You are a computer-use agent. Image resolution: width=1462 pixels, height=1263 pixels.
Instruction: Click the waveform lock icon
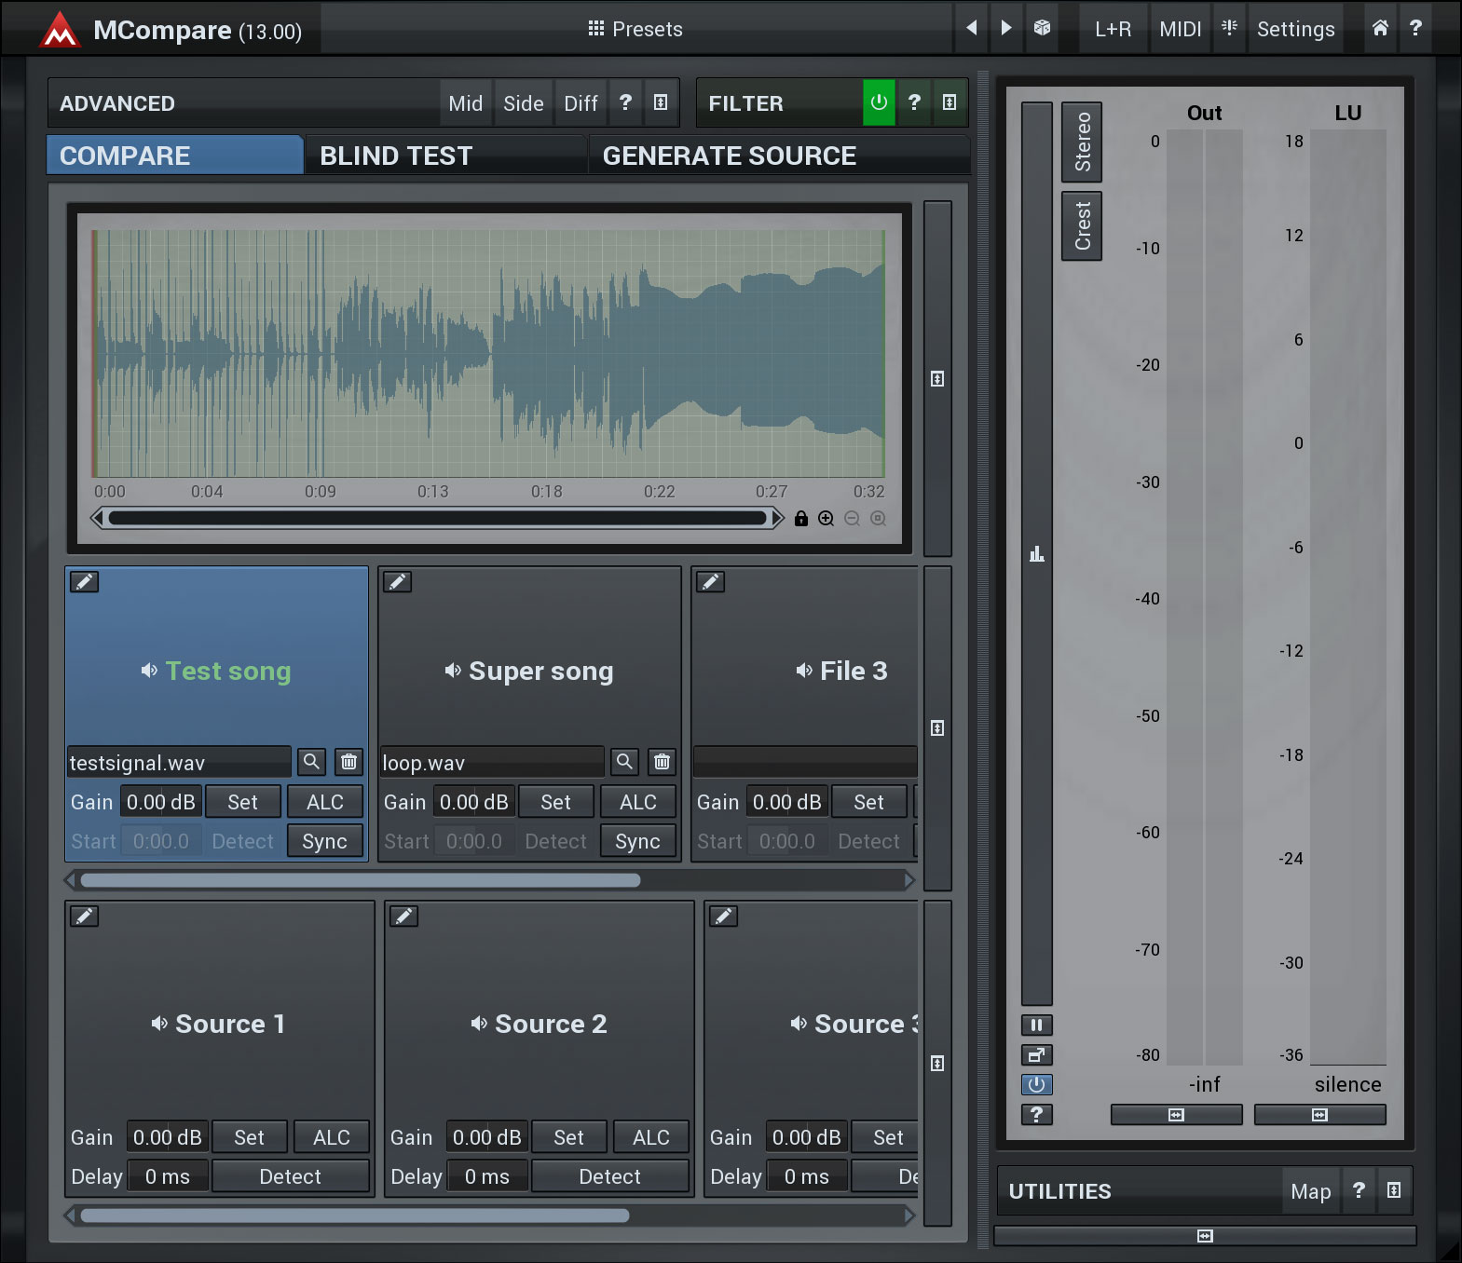800,519
